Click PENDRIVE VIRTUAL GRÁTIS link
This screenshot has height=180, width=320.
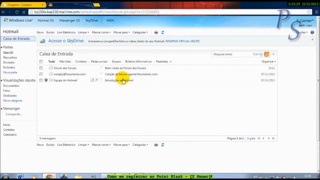182,41
